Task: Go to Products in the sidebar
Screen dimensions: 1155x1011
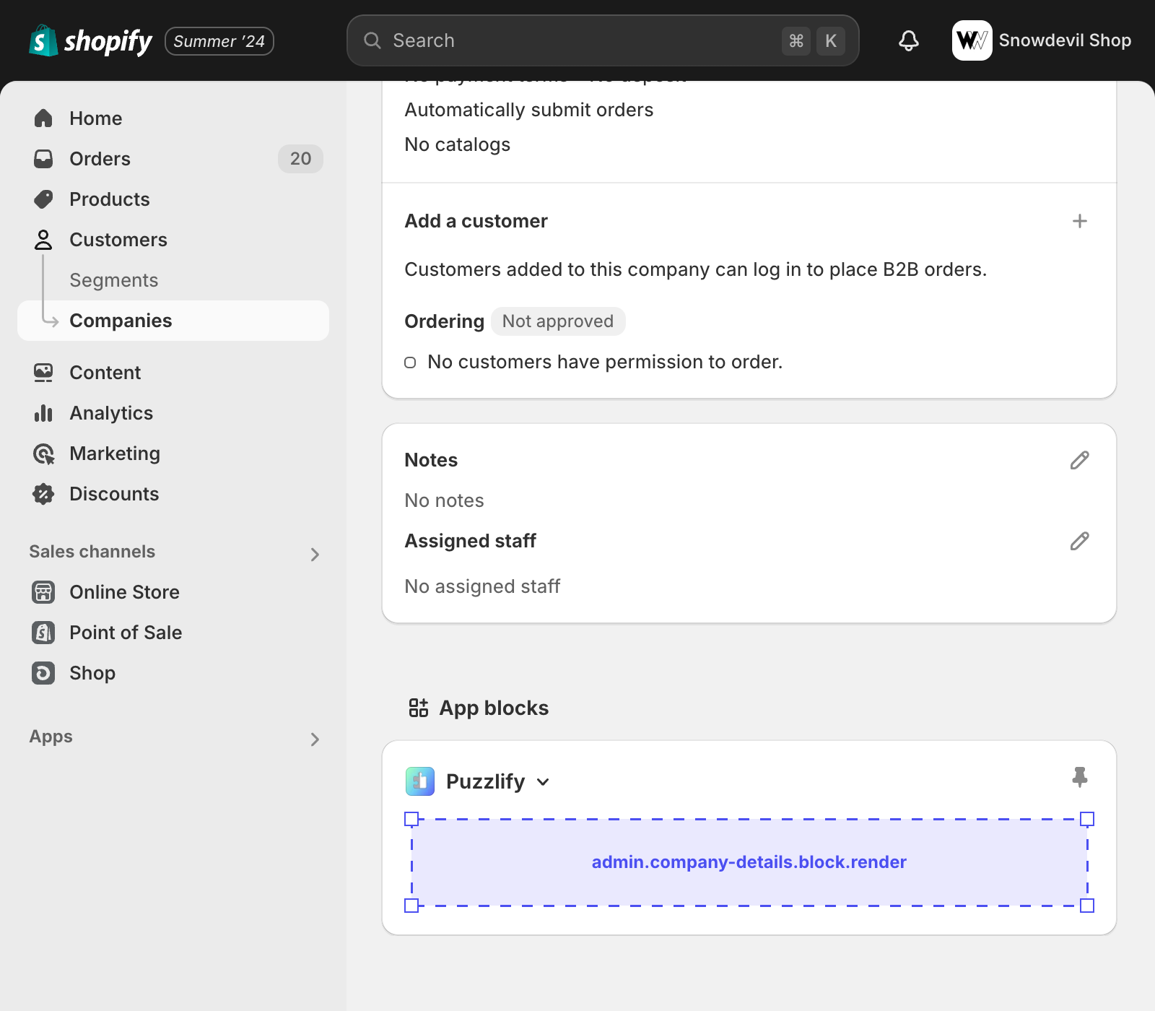Action: point(109,199)
